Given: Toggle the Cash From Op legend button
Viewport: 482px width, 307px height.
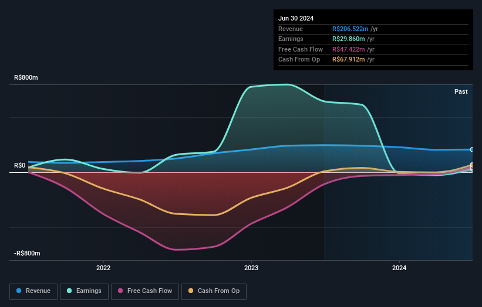Looking at the screenshot, I should point(214,291).
